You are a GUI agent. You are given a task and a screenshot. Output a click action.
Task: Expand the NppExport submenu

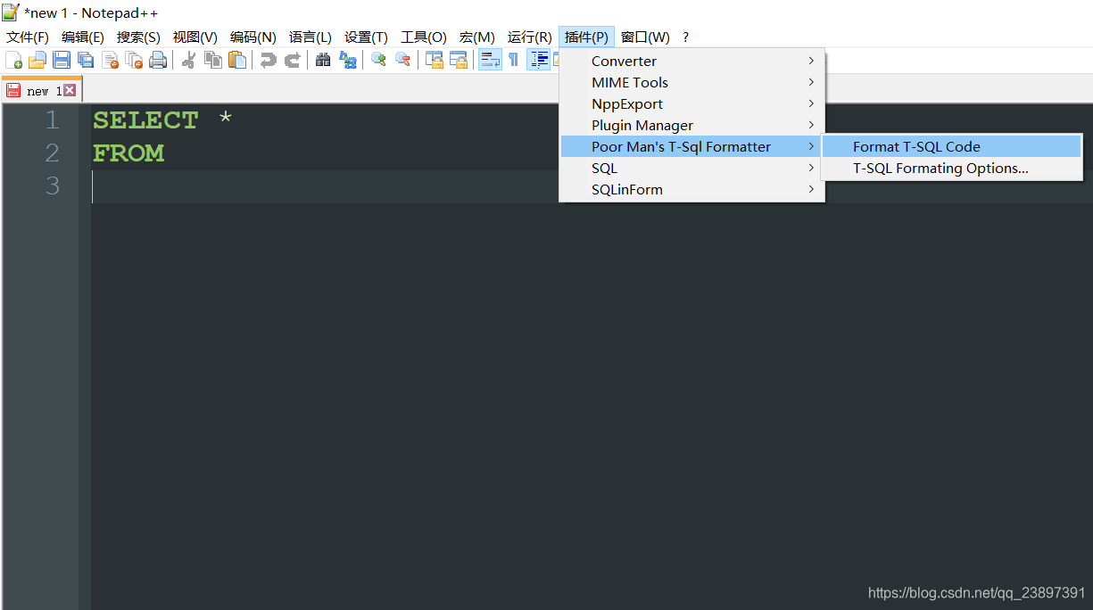(x=692, y=104)
